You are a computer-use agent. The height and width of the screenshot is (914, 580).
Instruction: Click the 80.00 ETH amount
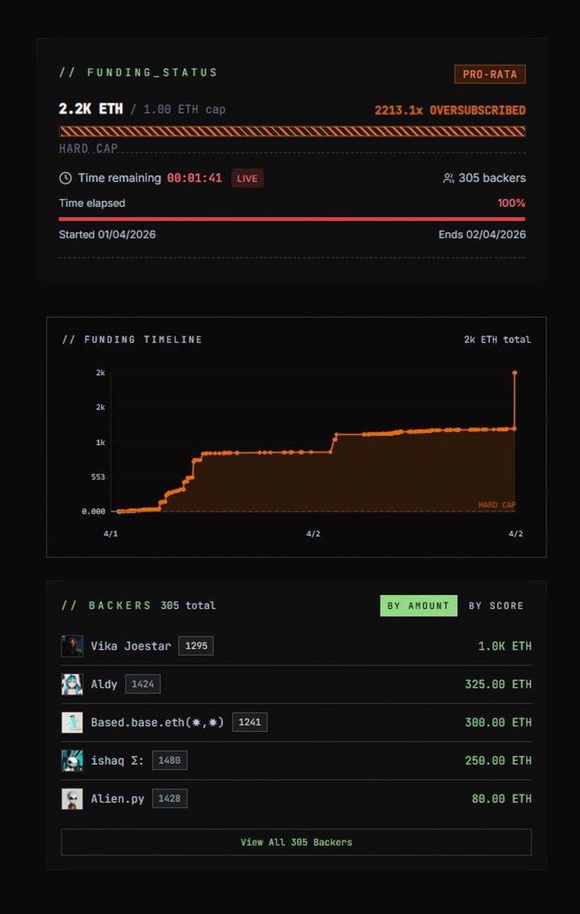[x=502, y=798]
